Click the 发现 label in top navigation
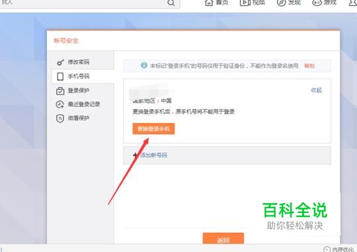Screen dimensions: 357x252 294,3
